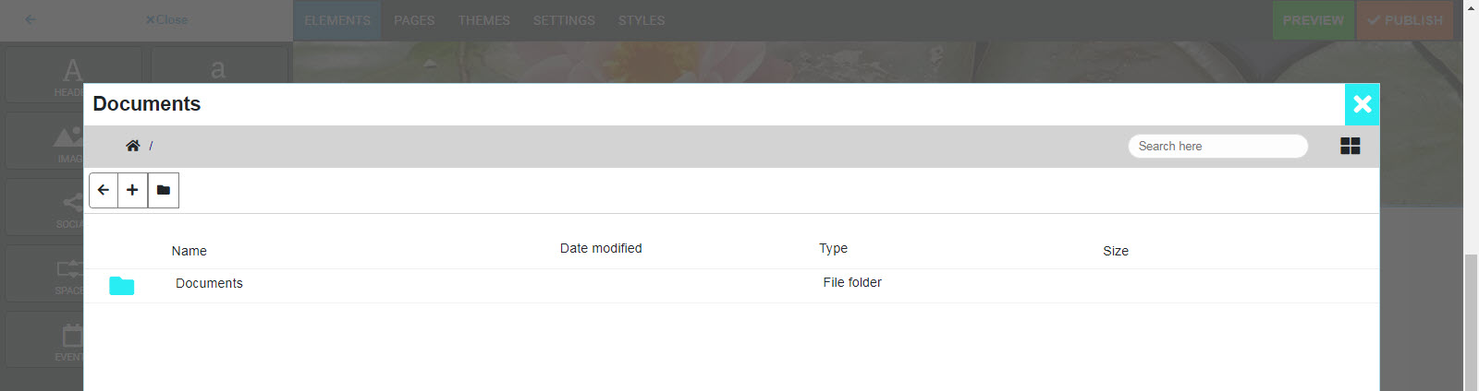Viewport: 1479px width, 391px height.
Task: Click the Publish button
Action: point(1405,20)
